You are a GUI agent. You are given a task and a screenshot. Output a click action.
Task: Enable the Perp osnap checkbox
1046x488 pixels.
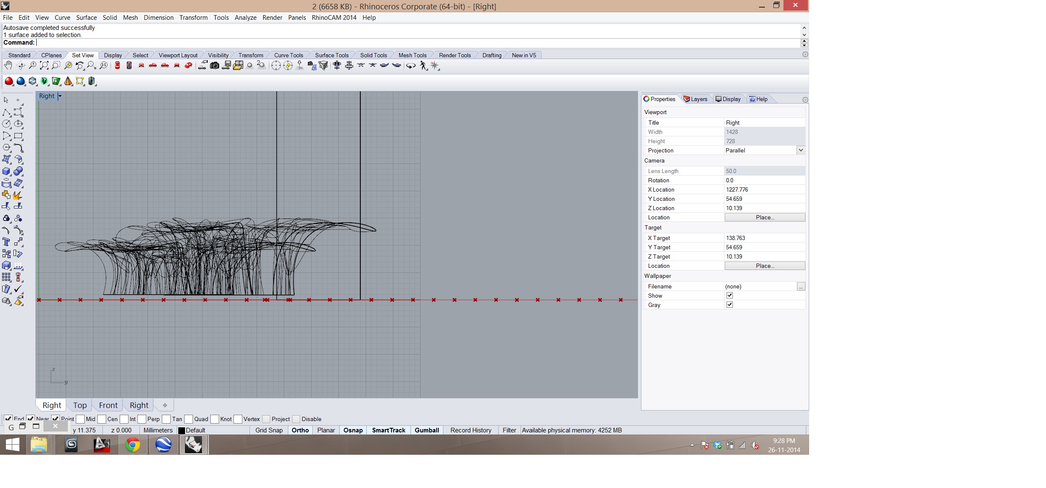click(x=142, y=419)
